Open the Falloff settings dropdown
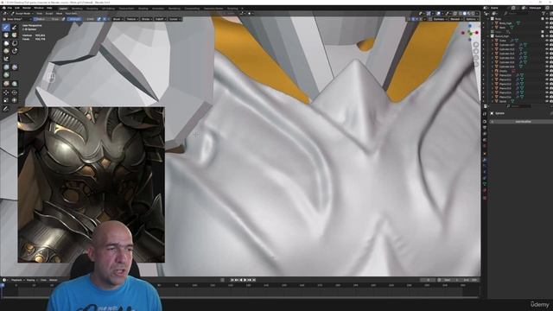Screen dimensions: 553x311 coord(162,19)
